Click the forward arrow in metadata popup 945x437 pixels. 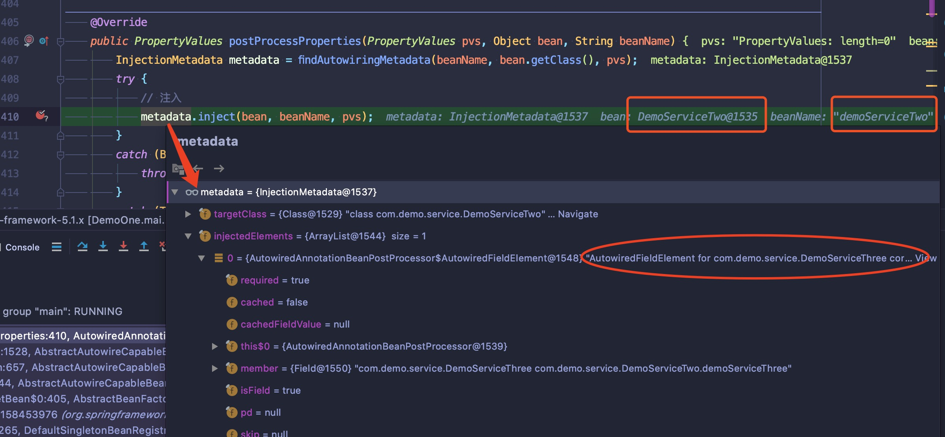coord(219,169)
